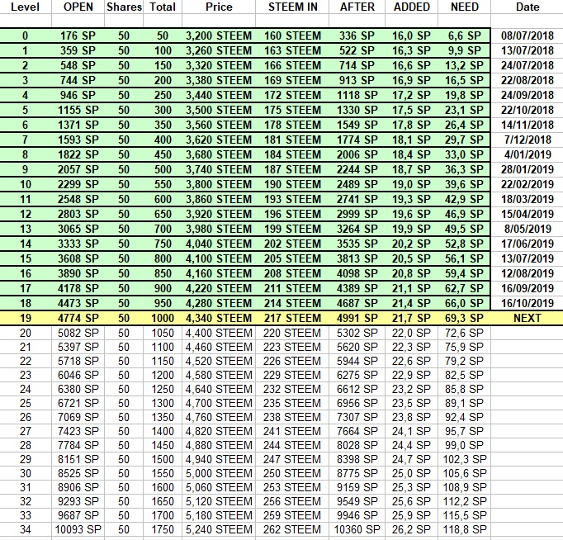563x540 pixels.
Task: Select the cell 1822 SP
Action: 78,154
